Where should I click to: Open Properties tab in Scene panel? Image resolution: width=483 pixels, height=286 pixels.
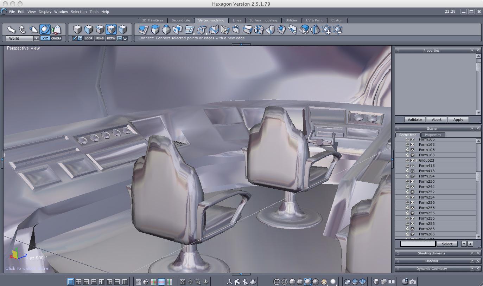tap(433, 135)
